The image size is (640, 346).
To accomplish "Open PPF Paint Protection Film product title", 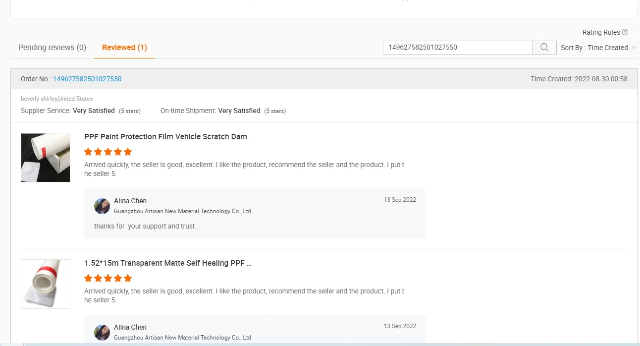I will (x=168, y=137).
